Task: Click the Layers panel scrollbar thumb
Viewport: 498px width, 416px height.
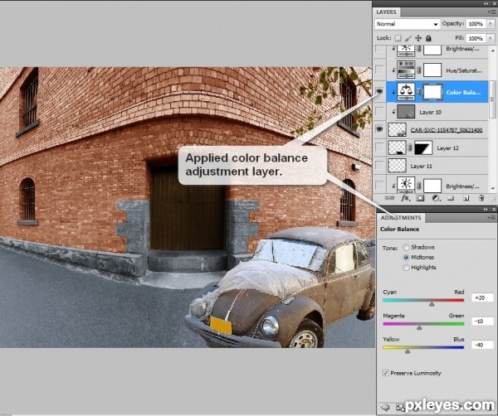Action: (492, 99)
